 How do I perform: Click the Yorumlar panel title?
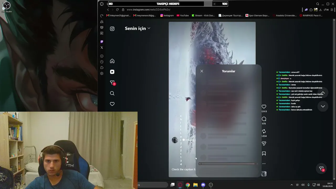(x=229, y=71)
